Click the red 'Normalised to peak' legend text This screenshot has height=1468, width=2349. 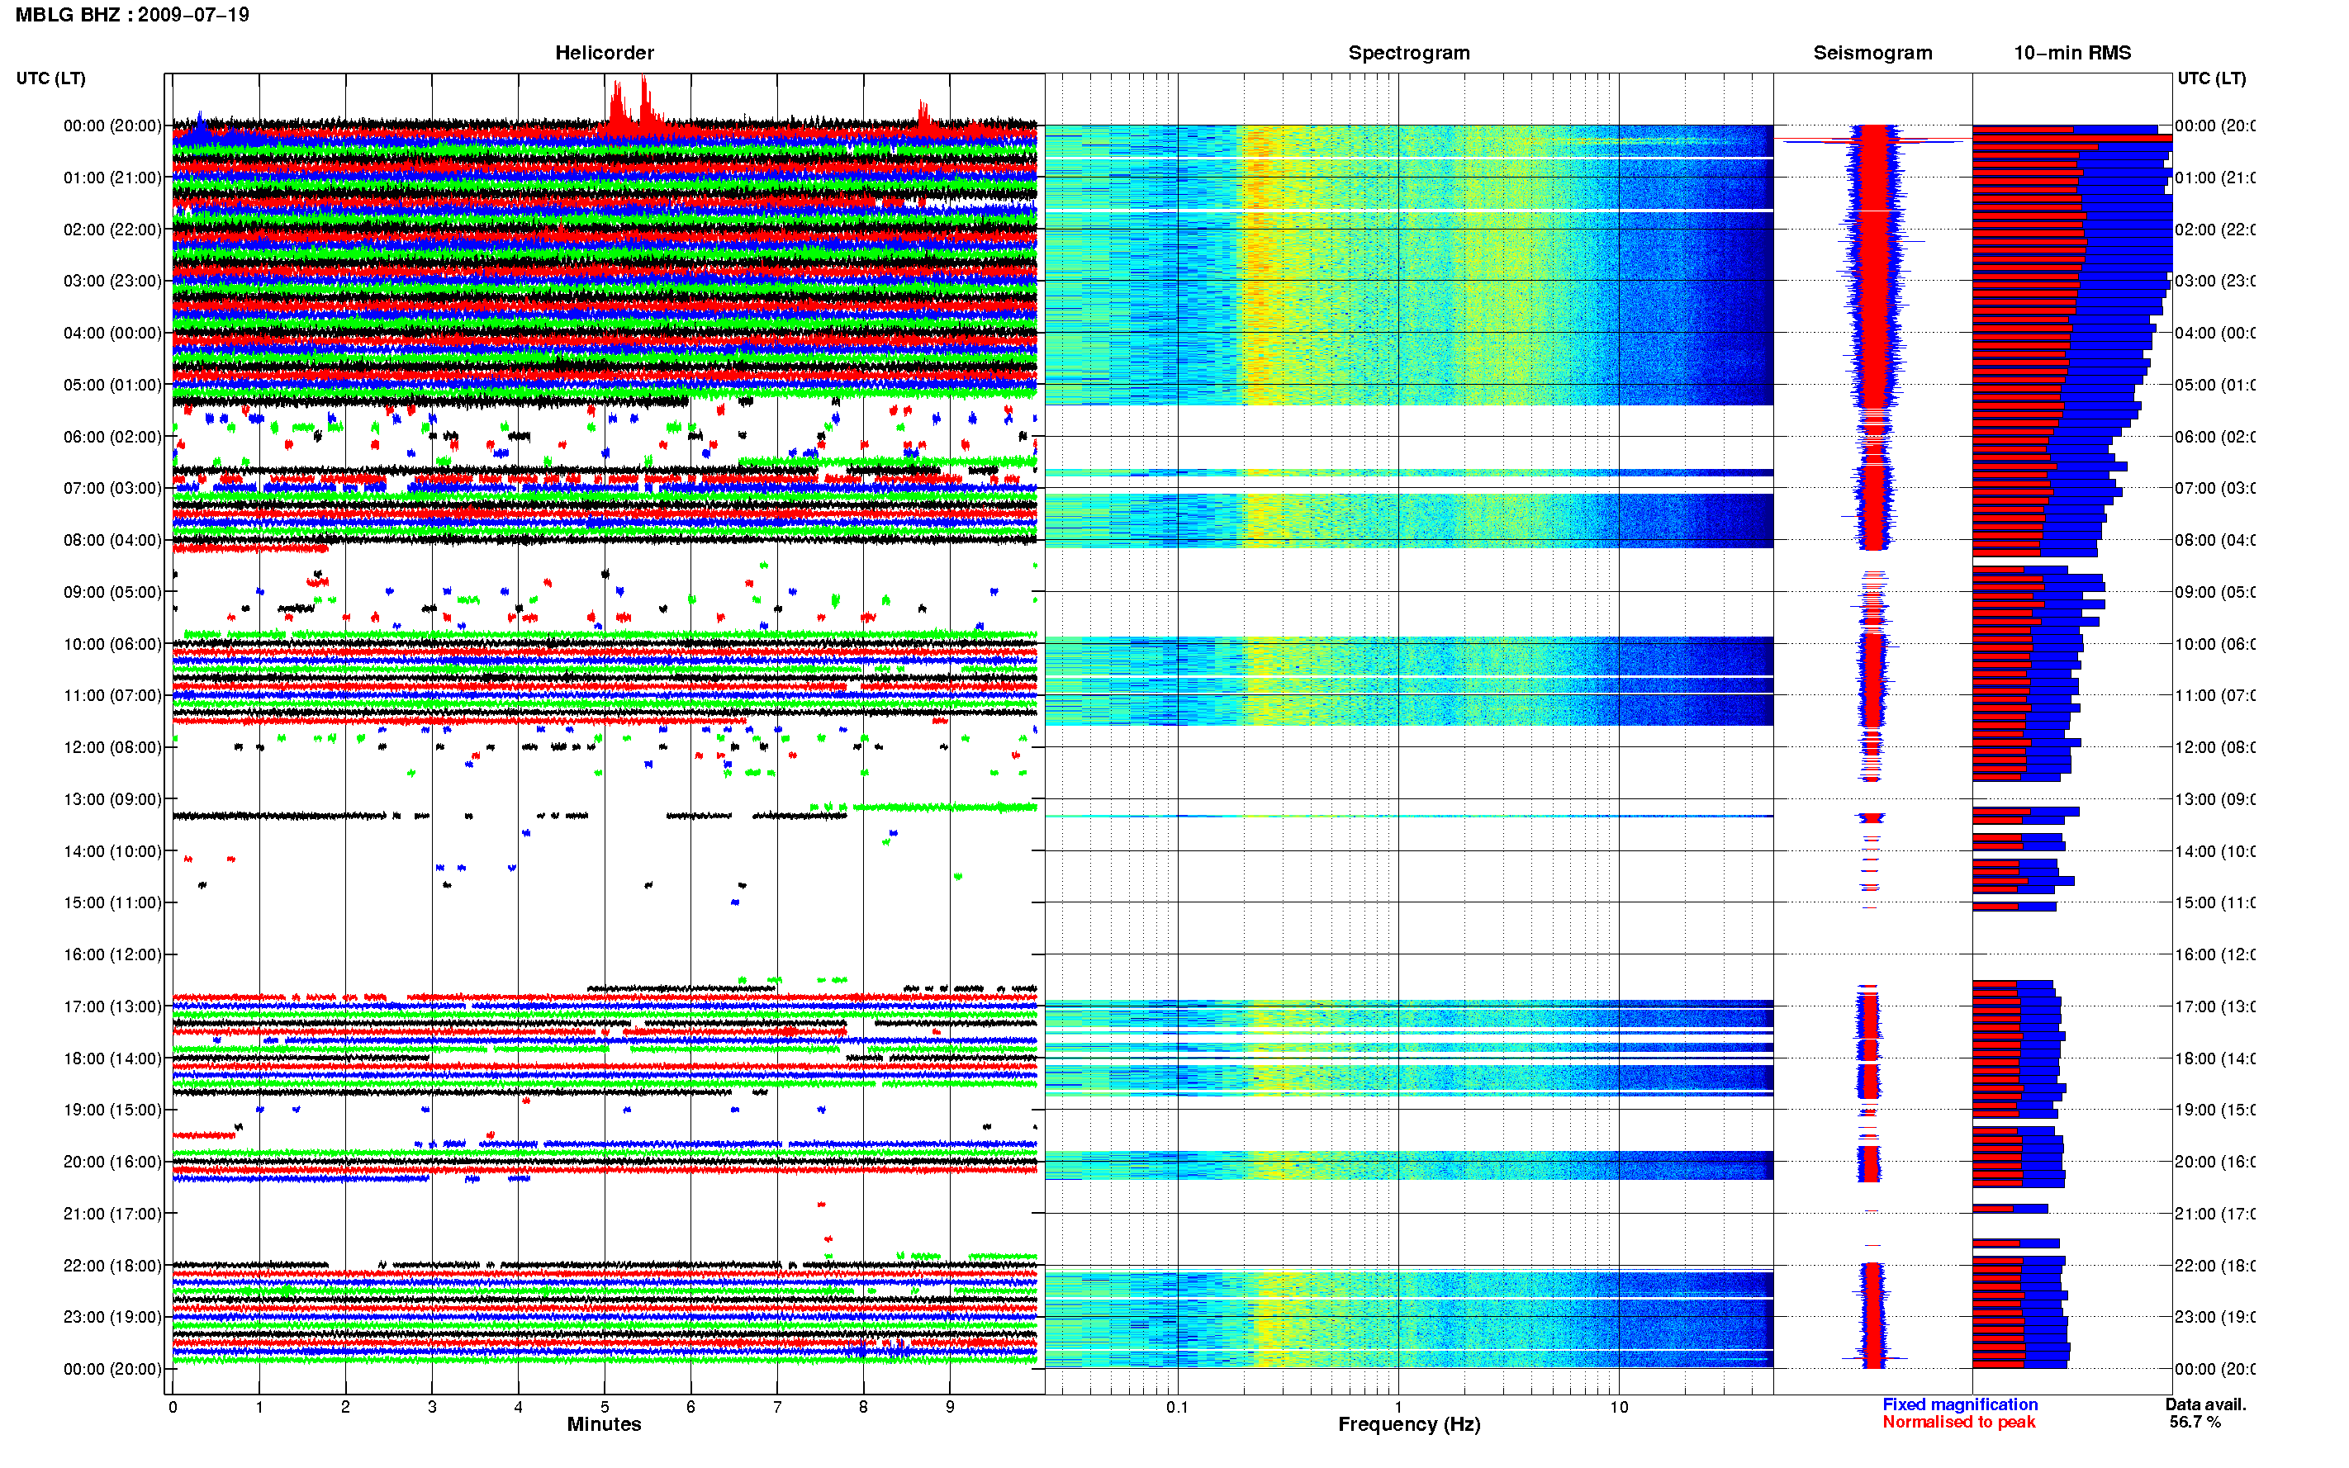coord(1958,1423)
